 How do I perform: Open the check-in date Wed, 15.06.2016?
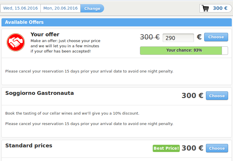coord(20,8)
